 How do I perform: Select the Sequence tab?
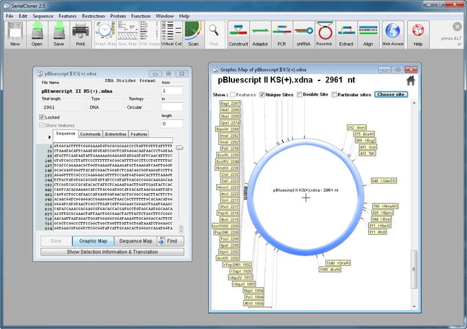[x=65, y=134]
